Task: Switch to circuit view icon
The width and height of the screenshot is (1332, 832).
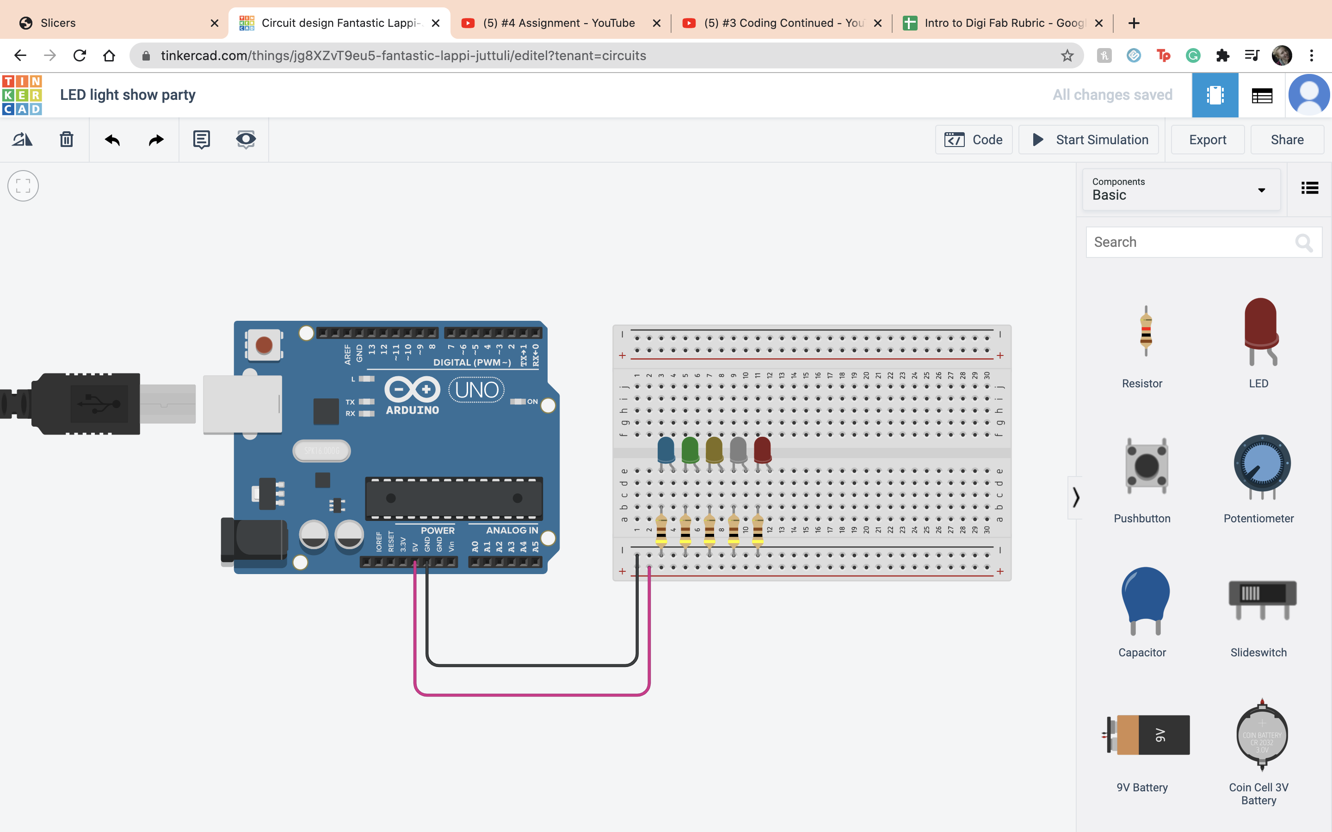Action: (x=1215, y=95)
